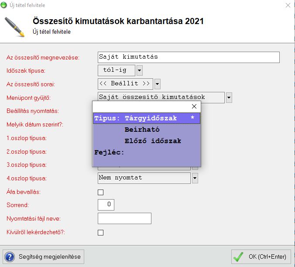Click the Az összesítő megnevezése text field
This screenshot has height=267, width=295.
(x=189, y=57)
